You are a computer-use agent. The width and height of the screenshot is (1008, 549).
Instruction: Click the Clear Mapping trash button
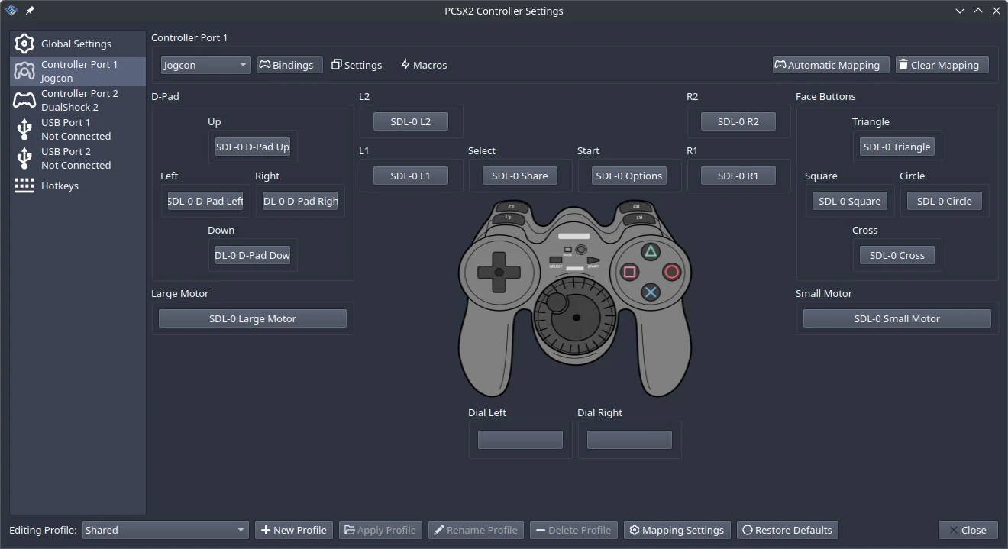point(942,65)
